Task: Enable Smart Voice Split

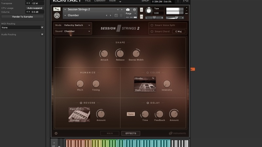Action: [152, 25]
